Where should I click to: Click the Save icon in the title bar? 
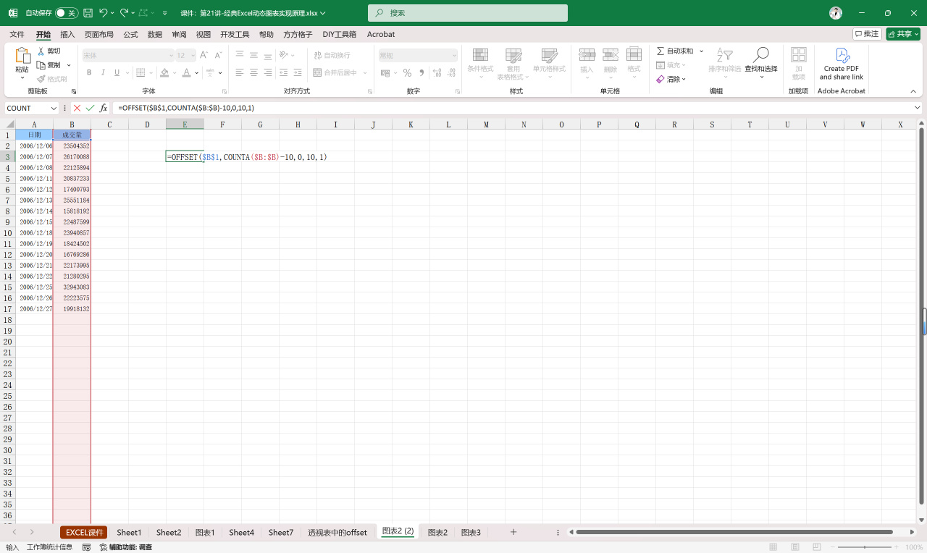tap(88, 13)
